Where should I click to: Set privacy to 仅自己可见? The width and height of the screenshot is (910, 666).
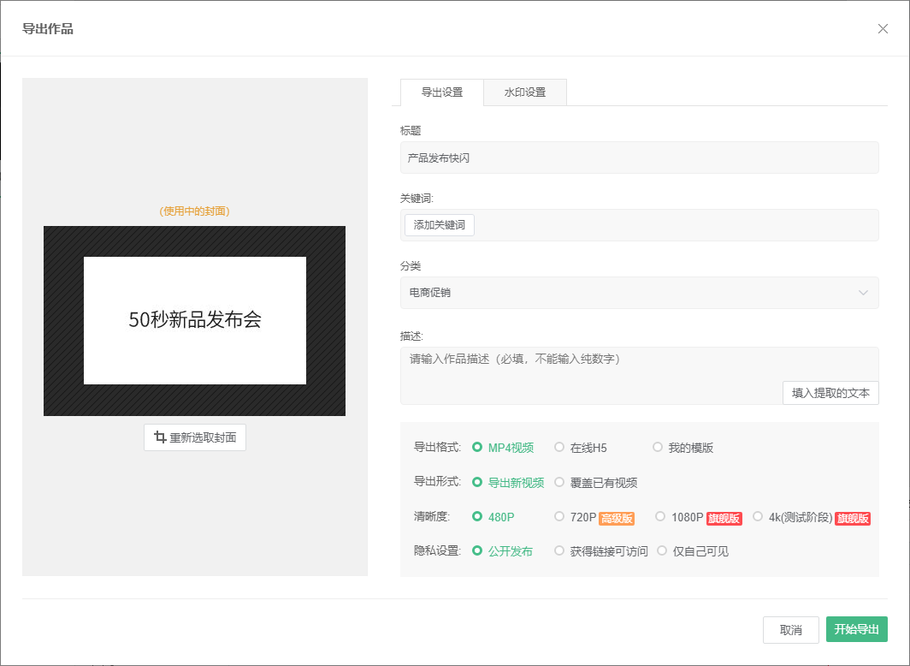point(662,550)
